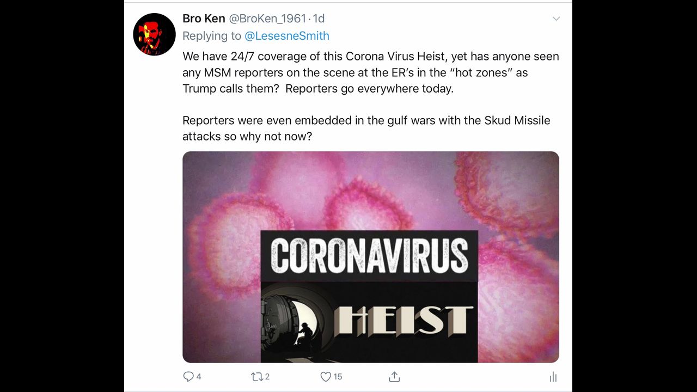
Task: Click the retweet count number 2
Action: click(x=267, y=376)
